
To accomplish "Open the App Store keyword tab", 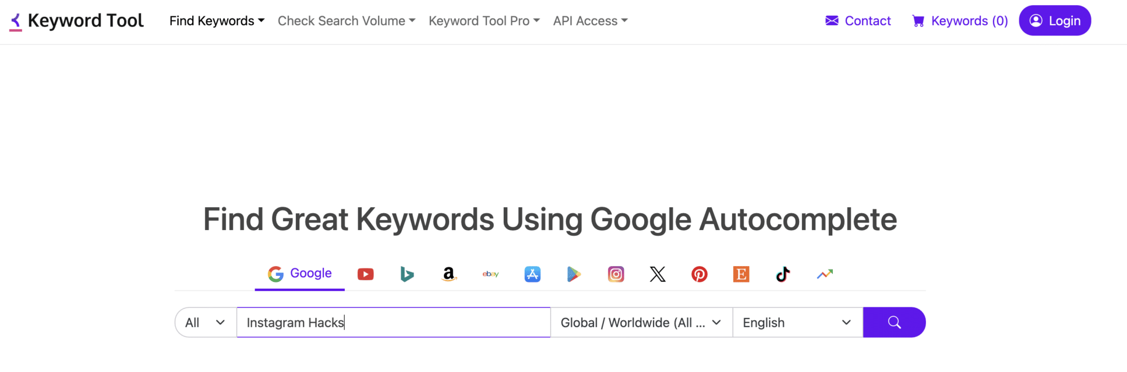I will 533,274.
